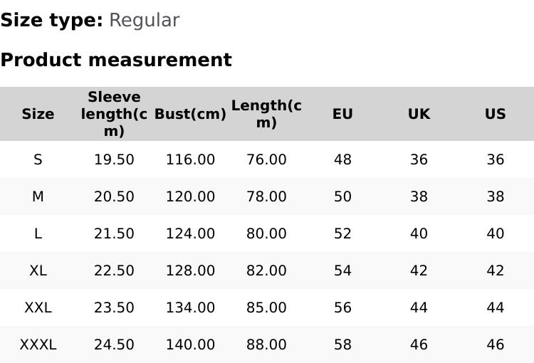Click the Regular size type value
This screenshot has width=534, height=363.
[x=144, y=20]
